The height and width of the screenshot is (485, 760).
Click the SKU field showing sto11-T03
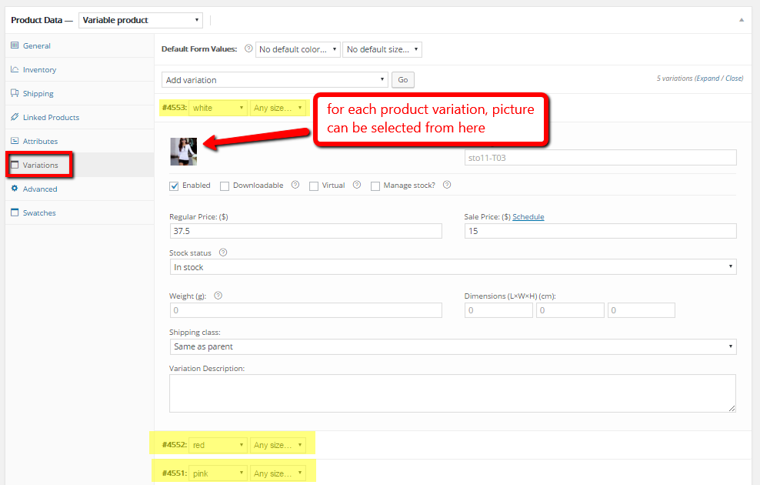coord(601,158)
